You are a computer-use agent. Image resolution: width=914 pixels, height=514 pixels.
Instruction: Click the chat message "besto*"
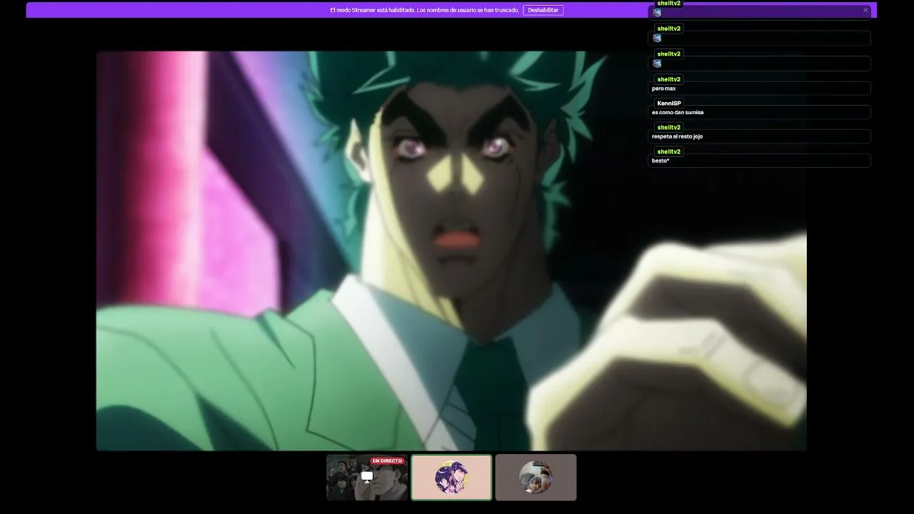[x=661, y=161]
